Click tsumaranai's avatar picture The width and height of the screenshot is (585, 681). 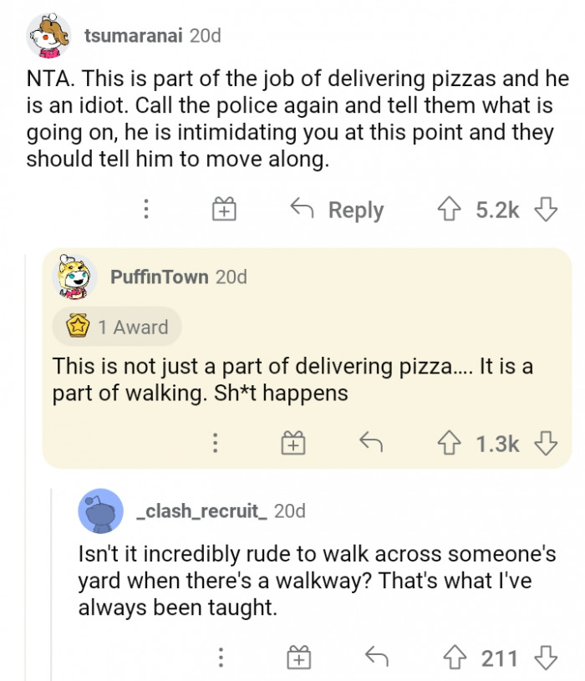(x=50, y=37)
